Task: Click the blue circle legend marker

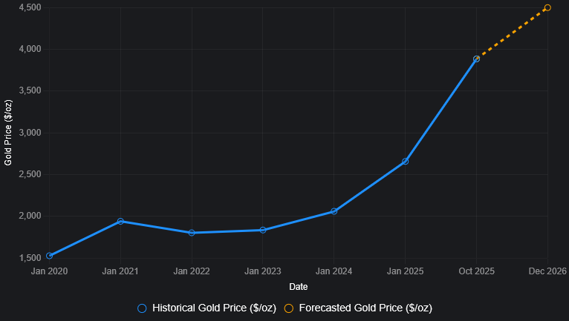Action: [142, 308]
